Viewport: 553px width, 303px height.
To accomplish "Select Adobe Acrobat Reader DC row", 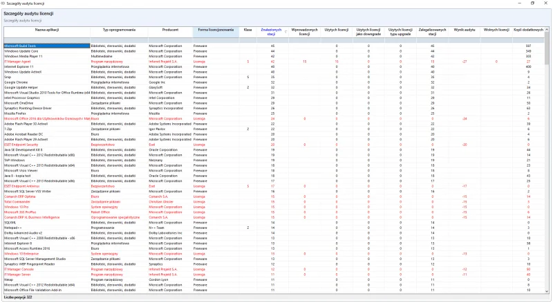I will pos(274,134).
